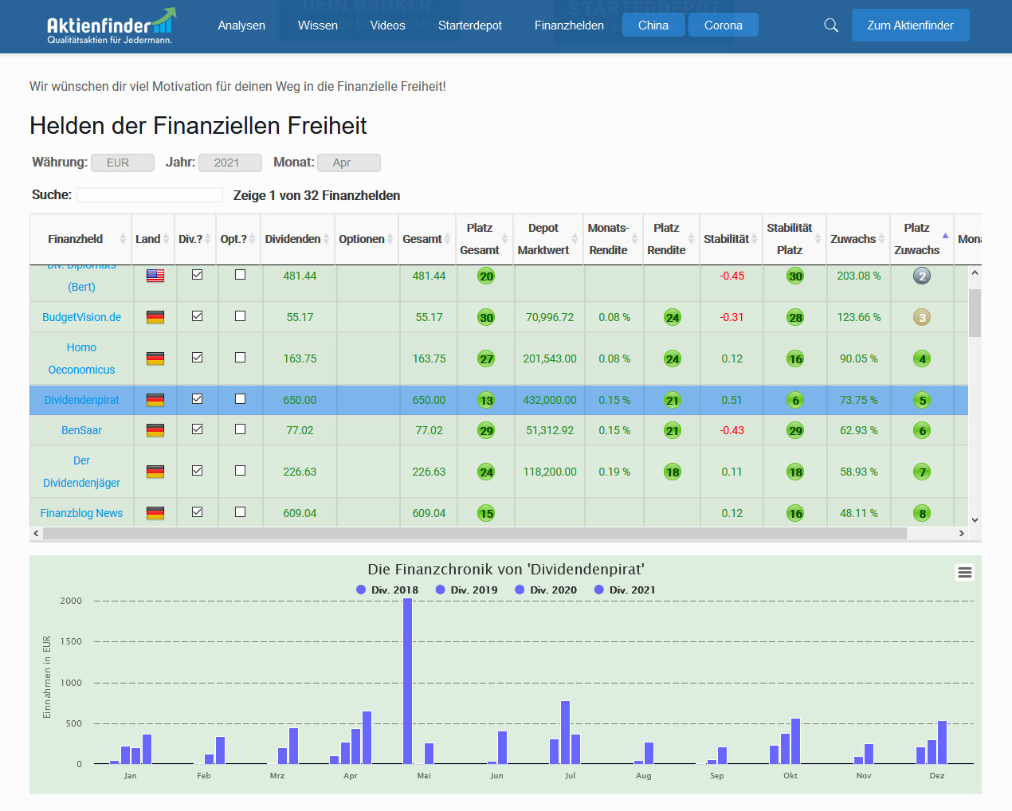Open the chart hamburger menu

coord(965,572)
